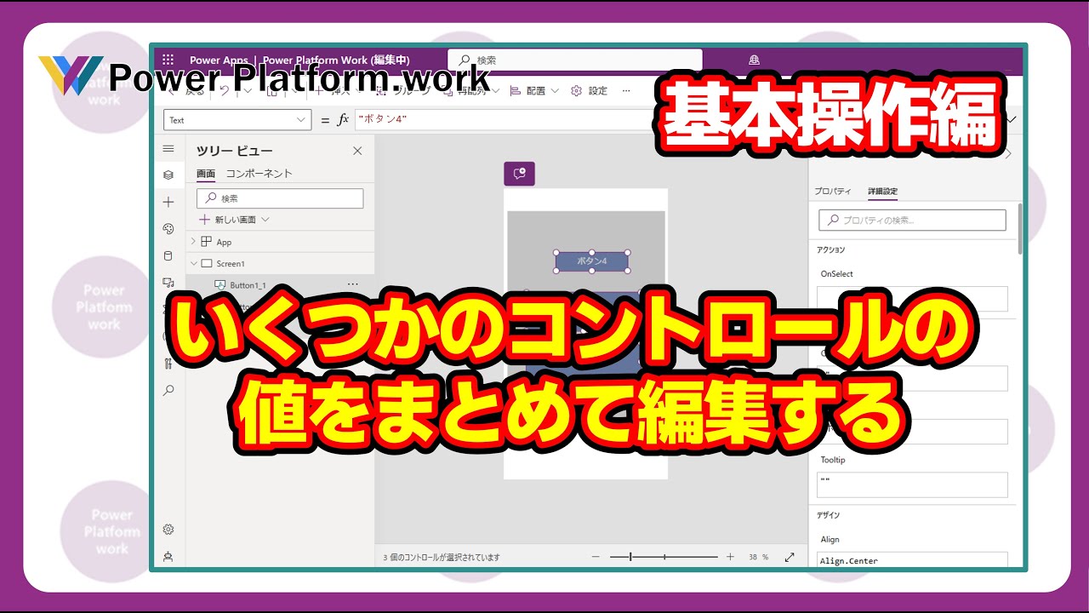Screen dimensions: 1089x613
Task: Click the property search field
Action: tap(912, 220)
